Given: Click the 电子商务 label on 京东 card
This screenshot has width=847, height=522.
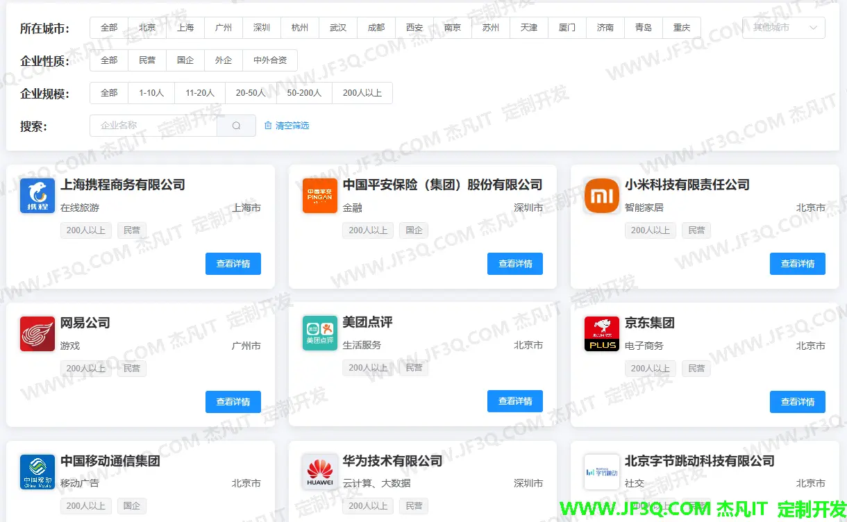Looking at the screenshot, I should pyautogui.click(x=644, y=346).
